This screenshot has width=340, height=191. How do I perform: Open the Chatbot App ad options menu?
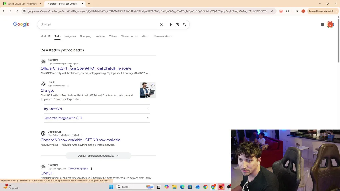coord(82,135)
